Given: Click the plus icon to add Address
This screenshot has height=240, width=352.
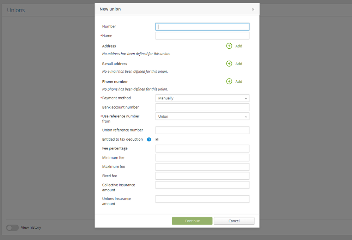Looking at the screenshot, I should pyautogui.click(x=229, y=46).
